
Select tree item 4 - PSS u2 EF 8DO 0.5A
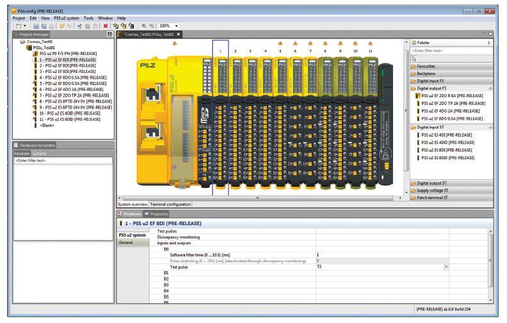(73, 77)
